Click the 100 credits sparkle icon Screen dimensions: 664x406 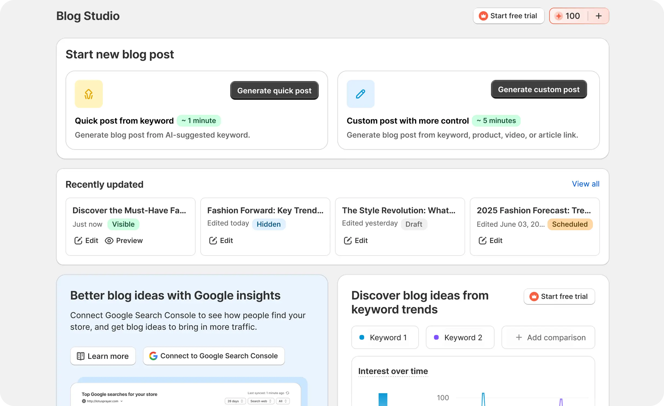(558, 16)
